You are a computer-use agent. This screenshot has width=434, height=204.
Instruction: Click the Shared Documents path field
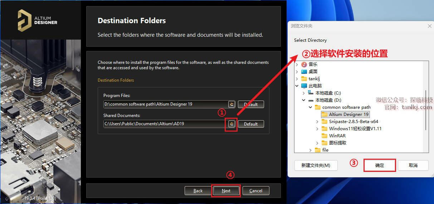(166, 124)
